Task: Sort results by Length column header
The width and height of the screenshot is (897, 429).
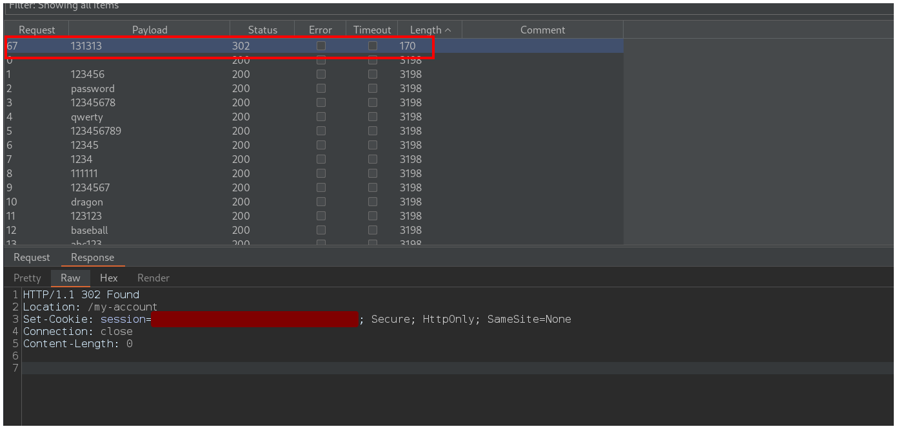Action: [x=429, y=30]
